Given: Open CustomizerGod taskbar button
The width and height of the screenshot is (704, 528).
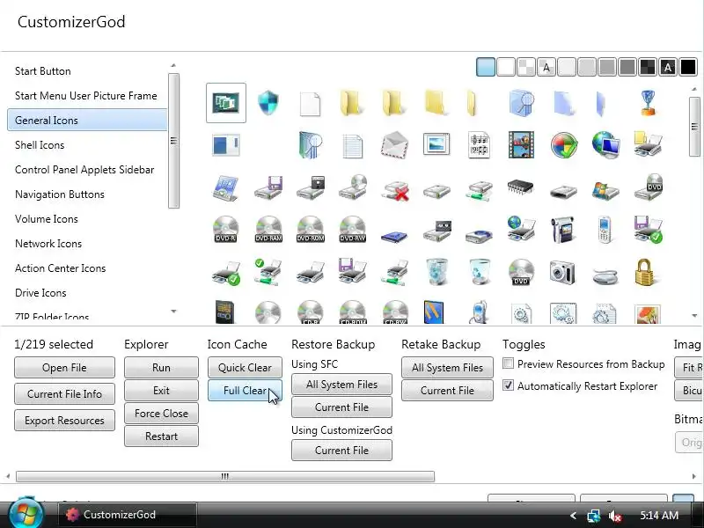Looking at the screenshot, I should (x=128, y=515).
